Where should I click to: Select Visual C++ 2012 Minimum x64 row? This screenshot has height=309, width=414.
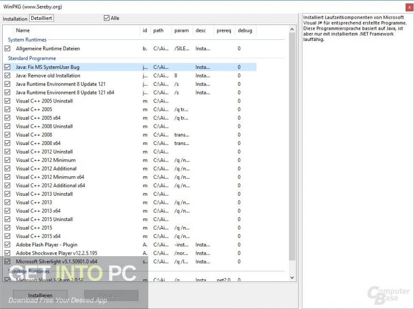pyautogui.click(x=129, y=177)
